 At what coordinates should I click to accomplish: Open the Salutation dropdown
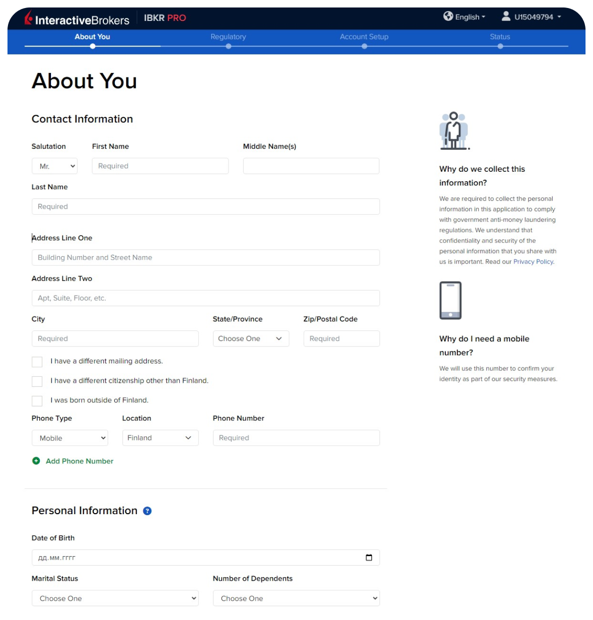pos(55,166)
